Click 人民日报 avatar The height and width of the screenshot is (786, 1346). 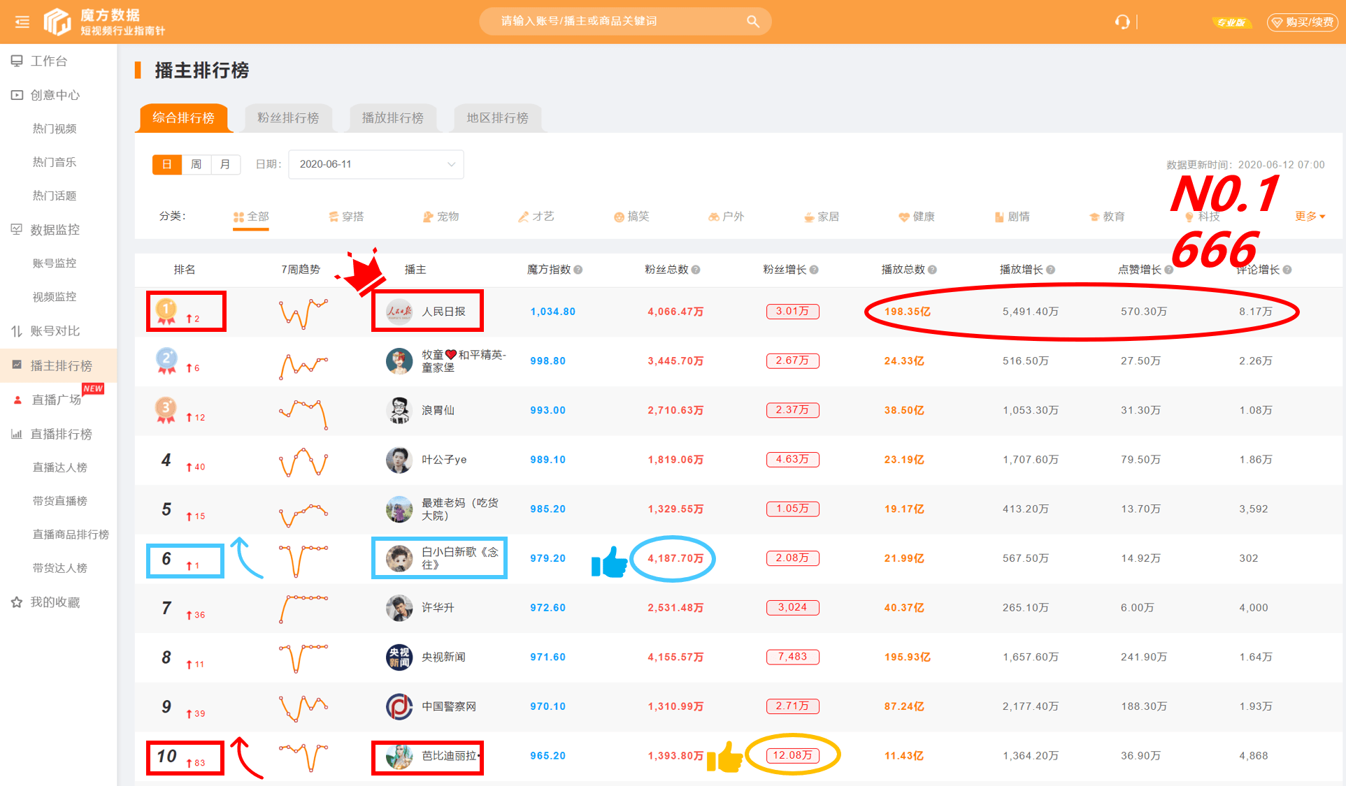[399, 312]
